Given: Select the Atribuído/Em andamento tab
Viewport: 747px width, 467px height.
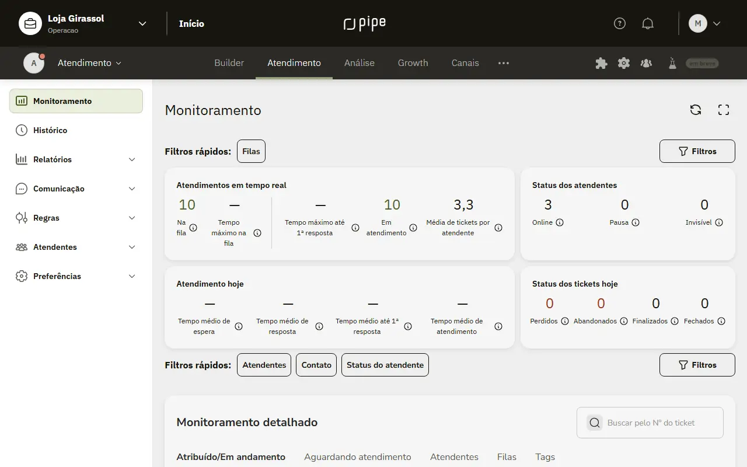Looking at the screenshot, I should (x=231, y=457).
